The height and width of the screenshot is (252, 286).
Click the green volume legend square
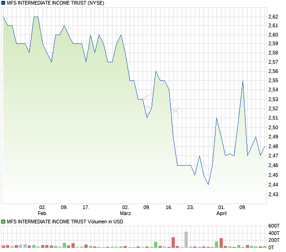click(3, 222)
